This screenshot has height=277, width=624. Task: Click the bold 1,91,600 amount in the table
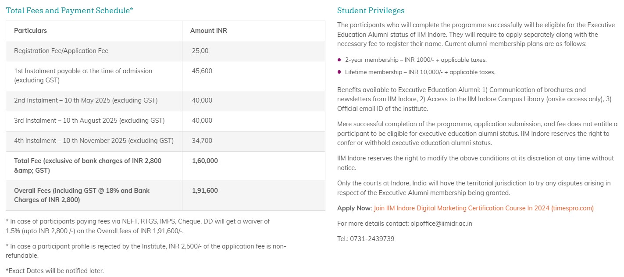205,191
